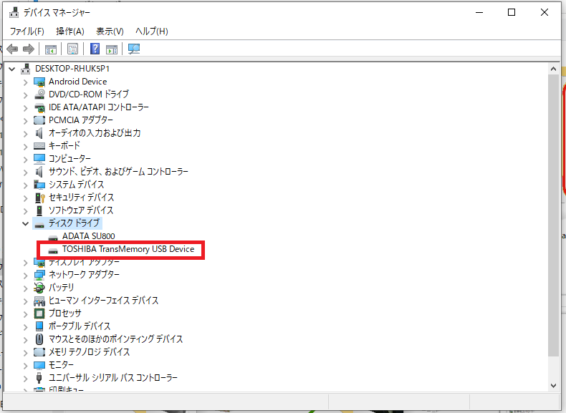
Task: Click the バッテリ battery icon
Action: (x=39, y=288)
